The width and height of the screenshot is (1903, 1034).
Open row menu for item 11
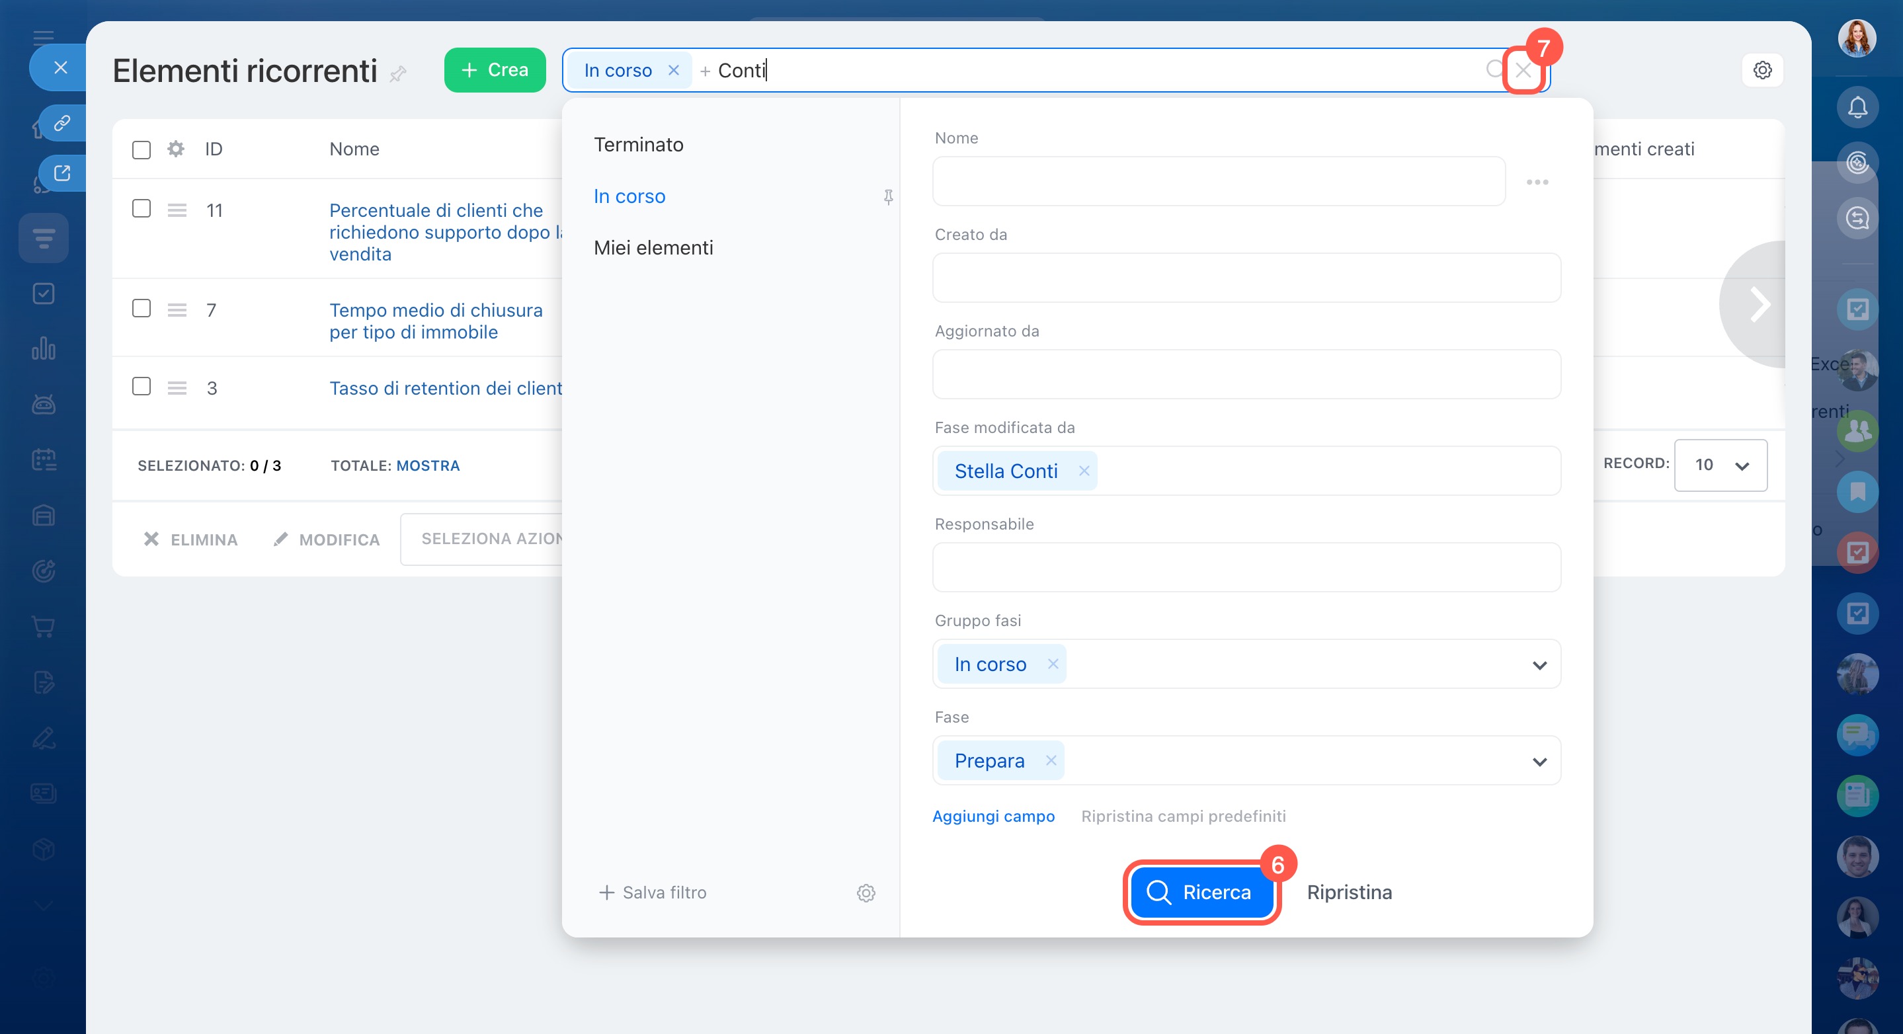[x=177, y=210]
